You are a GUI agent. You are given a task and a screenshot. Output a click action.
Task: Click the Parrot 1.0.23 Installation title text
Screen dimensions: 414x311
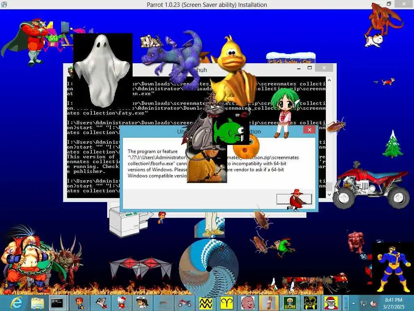click(207, 4)
